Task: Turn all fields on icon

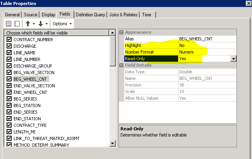Action: click(x=9, y=24)
